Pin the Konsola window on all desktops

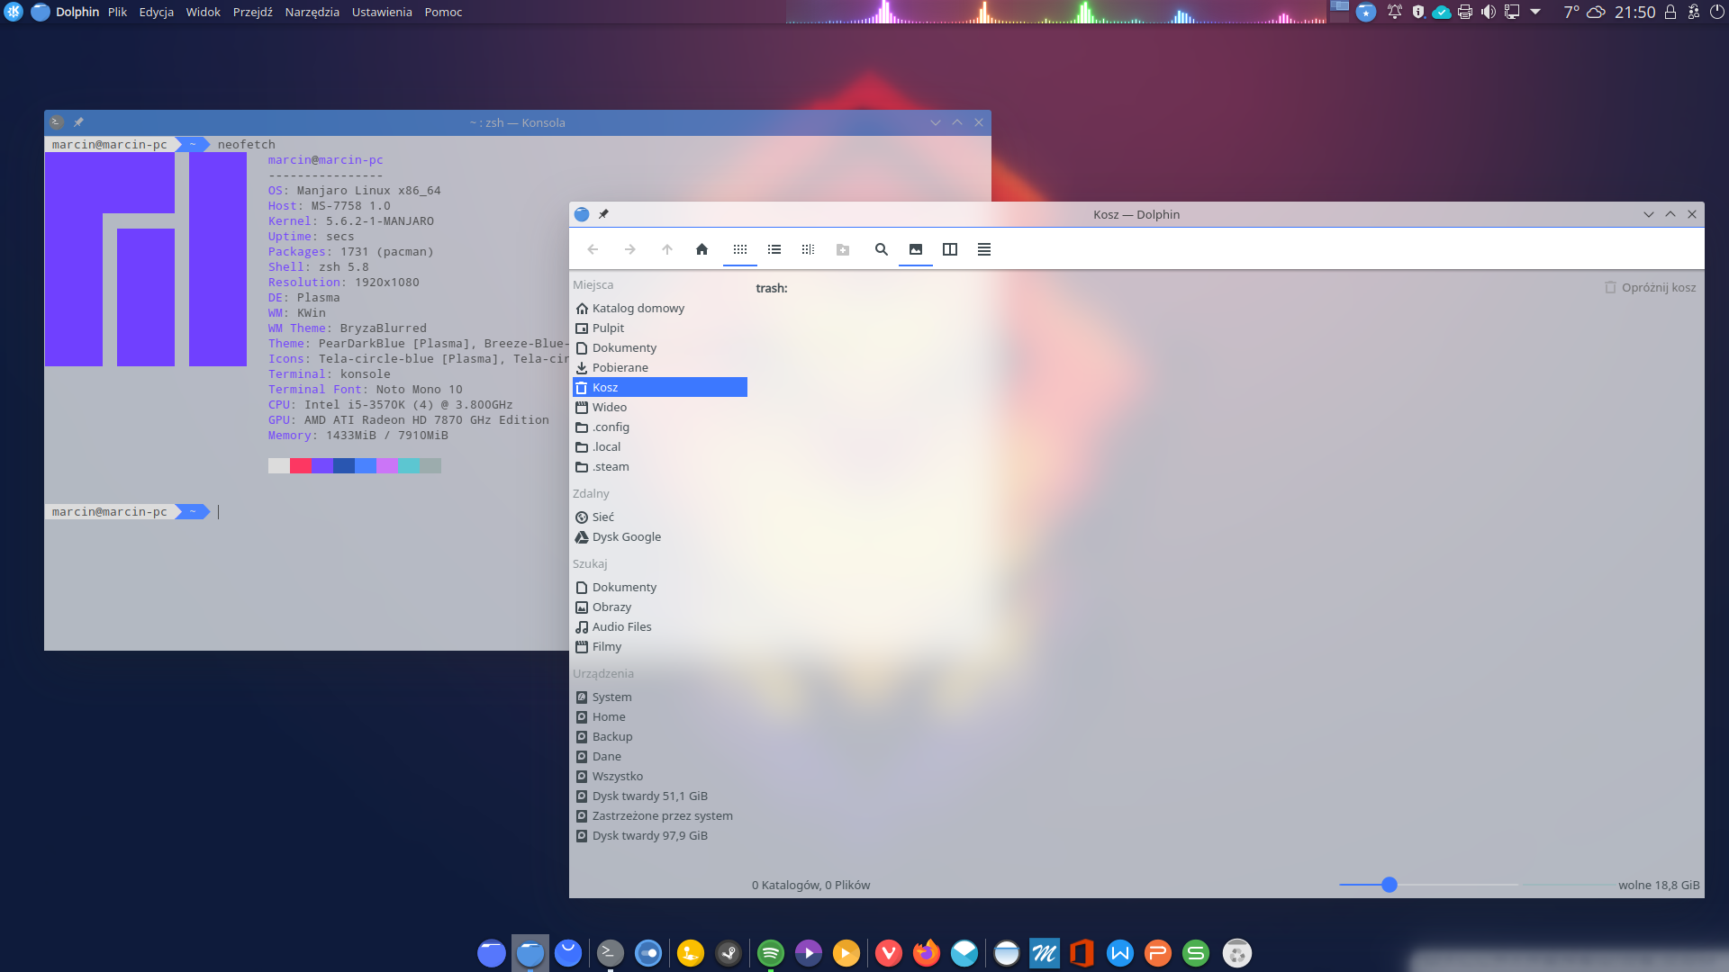pos(78,122)
